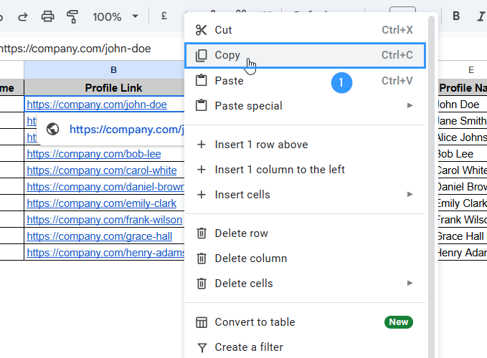Click trash icon beside Delete cells
The height and width of the screenshot is (358, 487).
pyautogui.click(x=202, y=284)
